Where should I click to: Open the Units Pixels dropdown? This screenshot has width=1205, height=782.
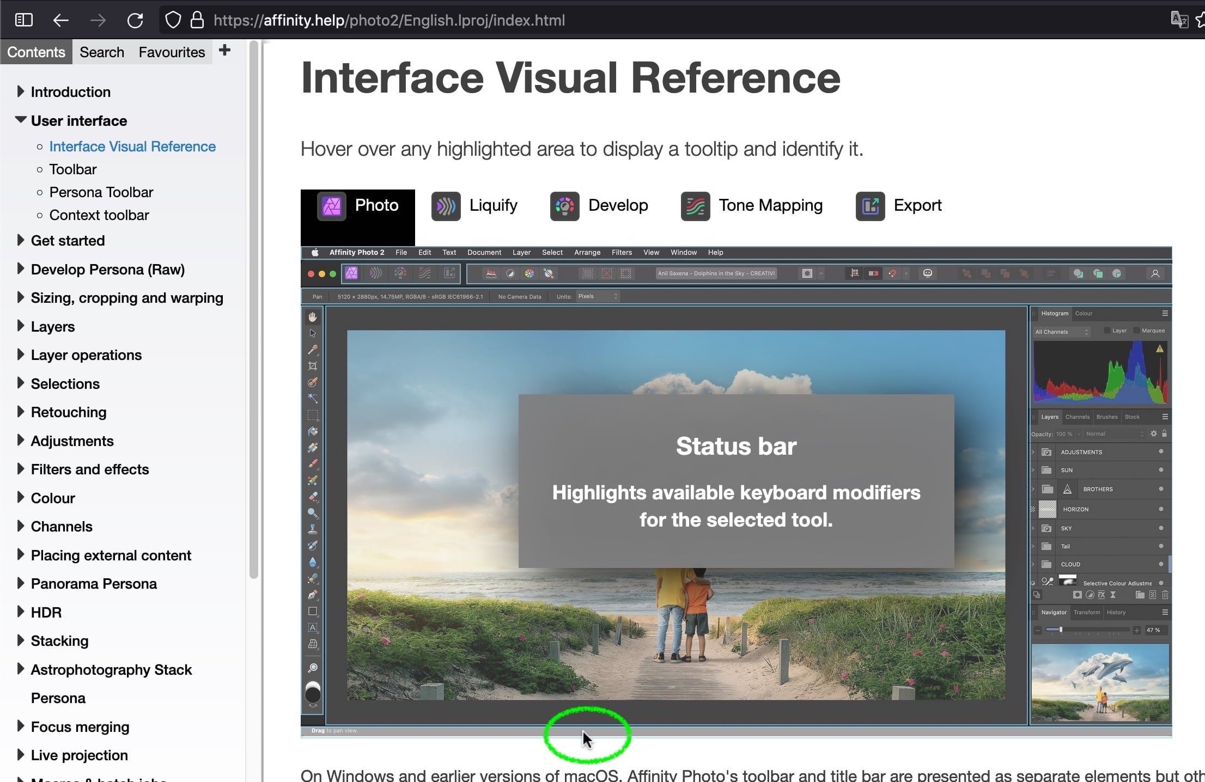click(597, 296)
